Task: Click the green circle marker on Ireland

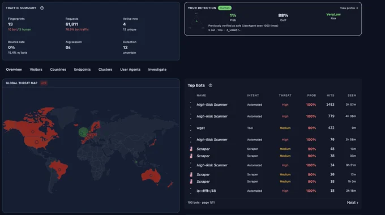Action: pyautogui.click(x=83, y=132)
